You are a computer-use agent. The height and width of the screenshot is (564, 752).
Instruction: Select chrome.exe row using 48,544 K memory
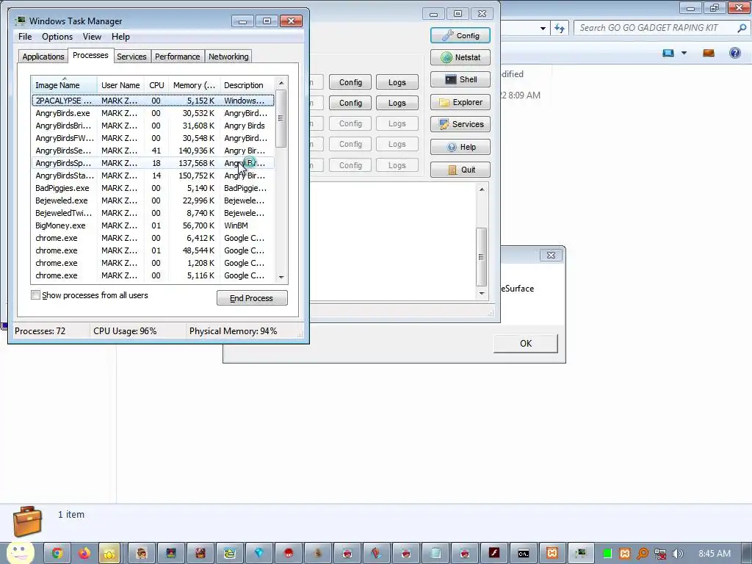[153, 250]
